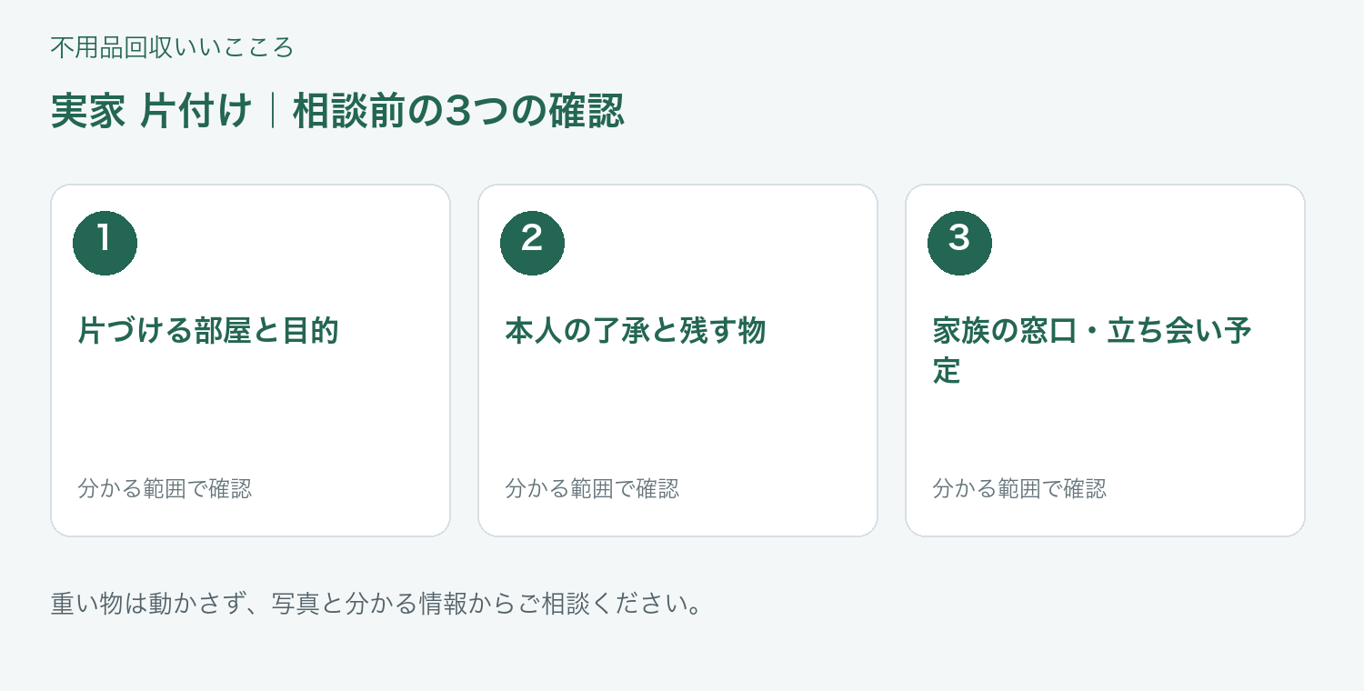Click the green number 2 circle badge
Viewport: 1364px width, 691px height.
532,243
